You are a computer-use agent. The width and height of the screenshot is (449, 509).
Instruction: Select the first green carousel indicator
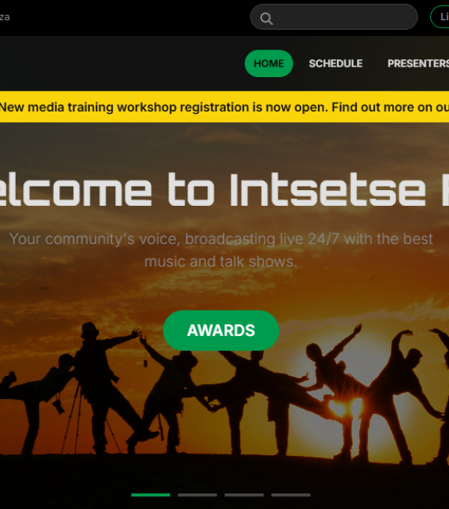click(150, 495)
